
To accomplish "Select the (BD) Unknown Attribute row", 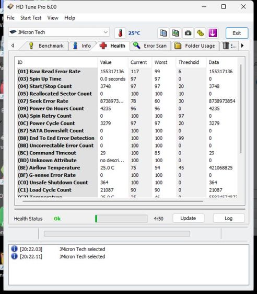I will coord(127,160).
